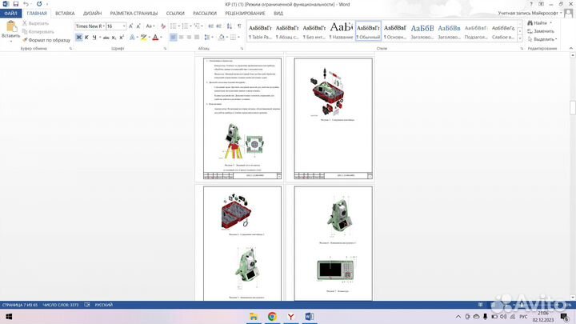Toggle Italic formatting (К)
The width and height of the screenshot is (576, 324).
click(x=86, y=37)
